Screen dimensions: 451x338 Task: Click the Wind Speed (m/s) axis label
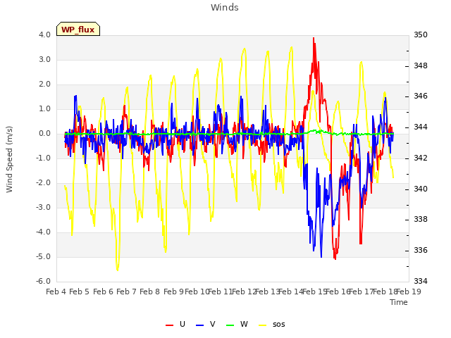pos(9,159)
